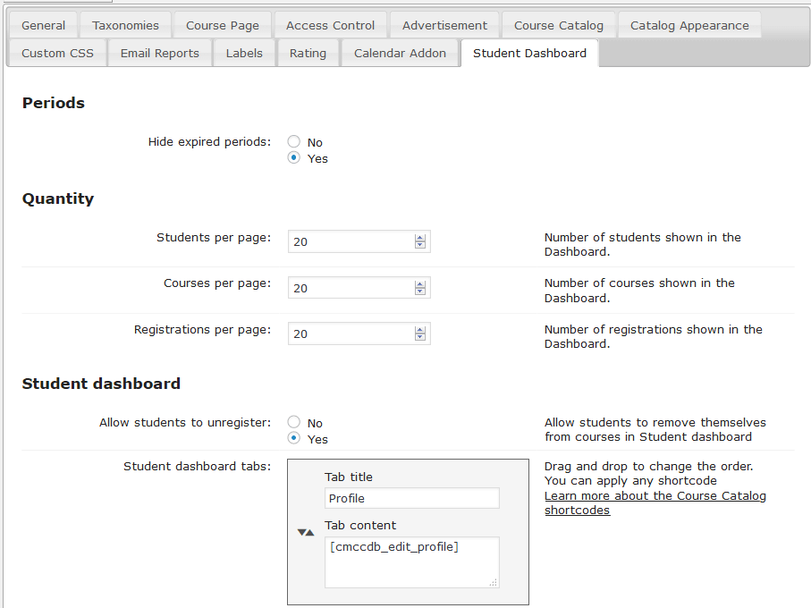Switch to the Calendar Addon tab
The image size is (811, 608).
click(x=400, y=53)
